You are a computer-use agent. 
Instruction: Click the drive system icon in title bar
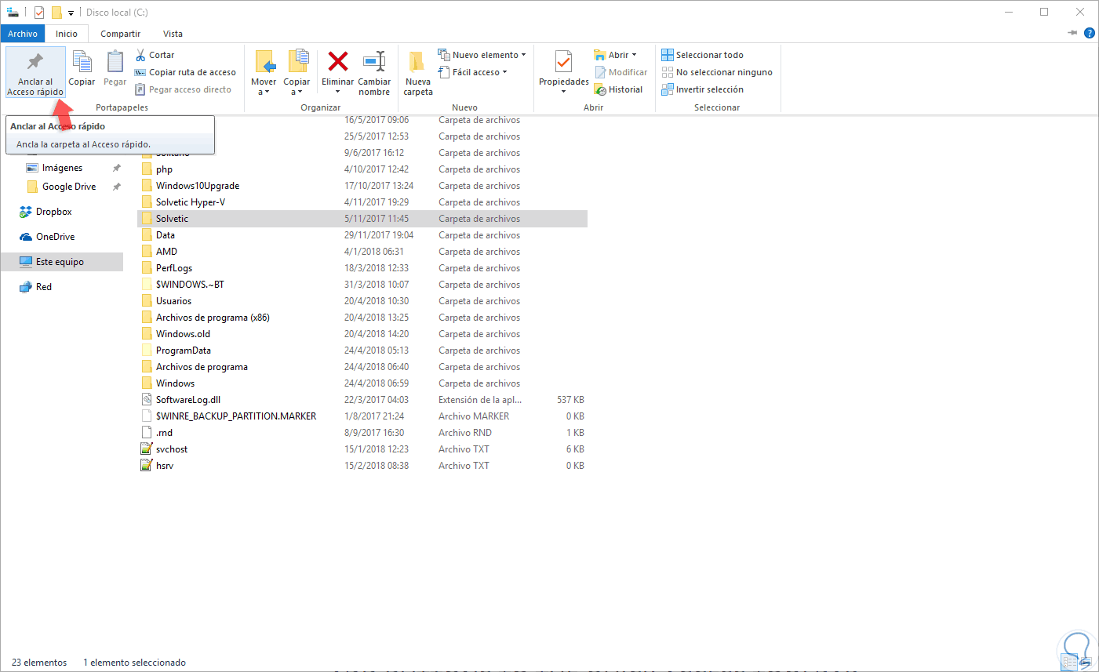tap(13, 13)
